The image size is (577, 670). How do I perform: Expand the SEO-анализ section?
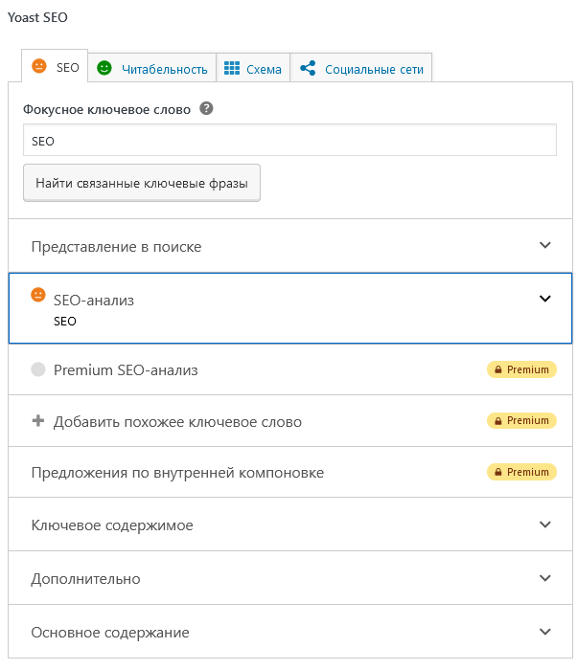[290, 308]
